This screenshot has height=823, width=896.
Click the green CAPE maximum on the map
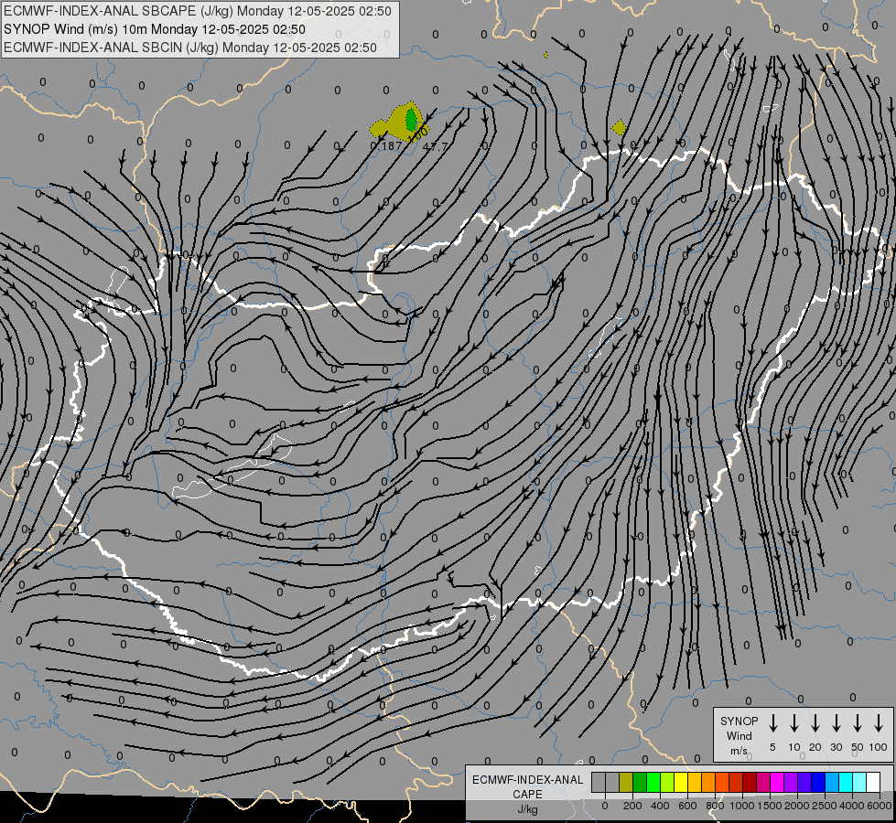tap(411, 120)
